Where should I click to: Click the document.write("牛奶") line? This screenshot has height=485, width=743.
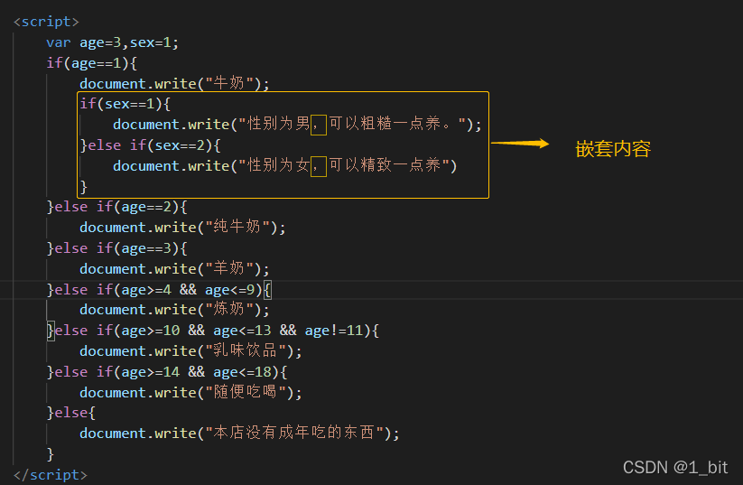[174, 83]
